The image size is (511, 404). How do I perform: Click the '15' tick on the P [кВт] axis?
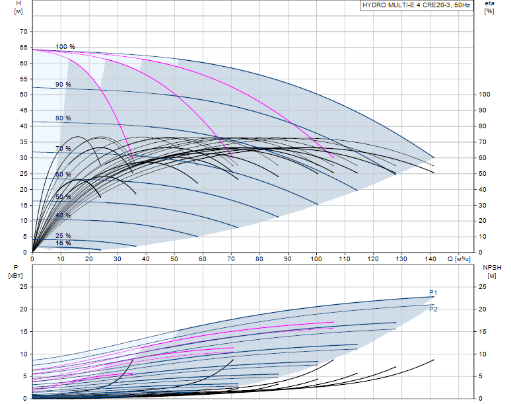click(24, 331)
